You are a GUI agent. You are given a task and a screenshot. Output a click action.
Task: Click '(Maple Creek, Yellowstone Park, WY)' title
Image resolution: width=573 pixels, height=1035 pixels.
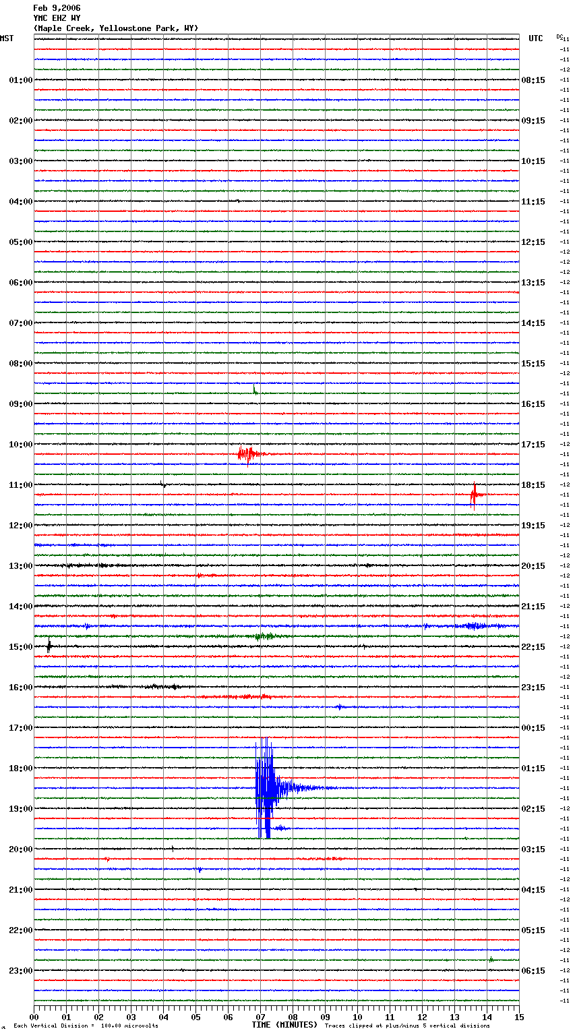115,28
